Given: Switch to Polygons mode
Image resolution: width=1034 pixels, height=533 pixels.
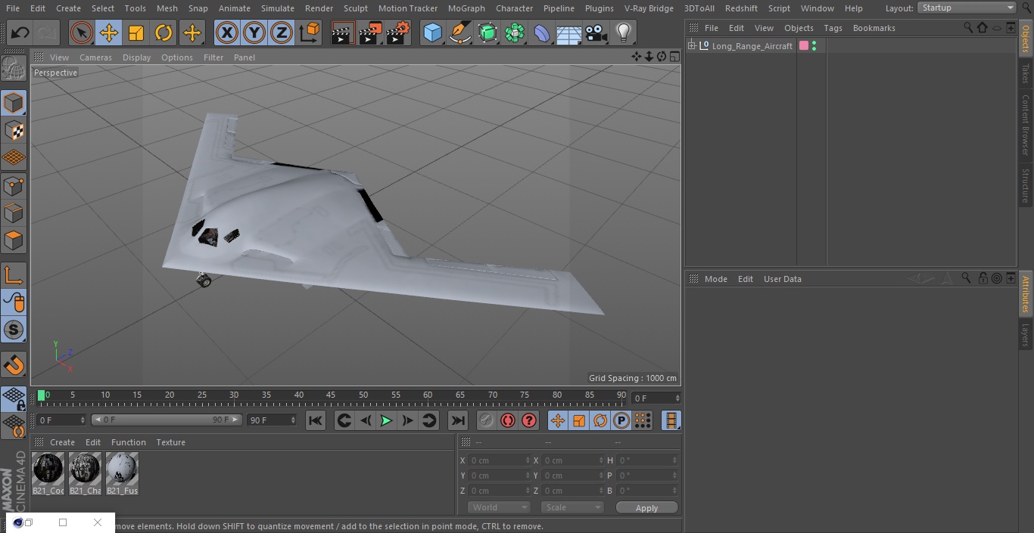Looking at the screenshot, I should pos(14,240).
